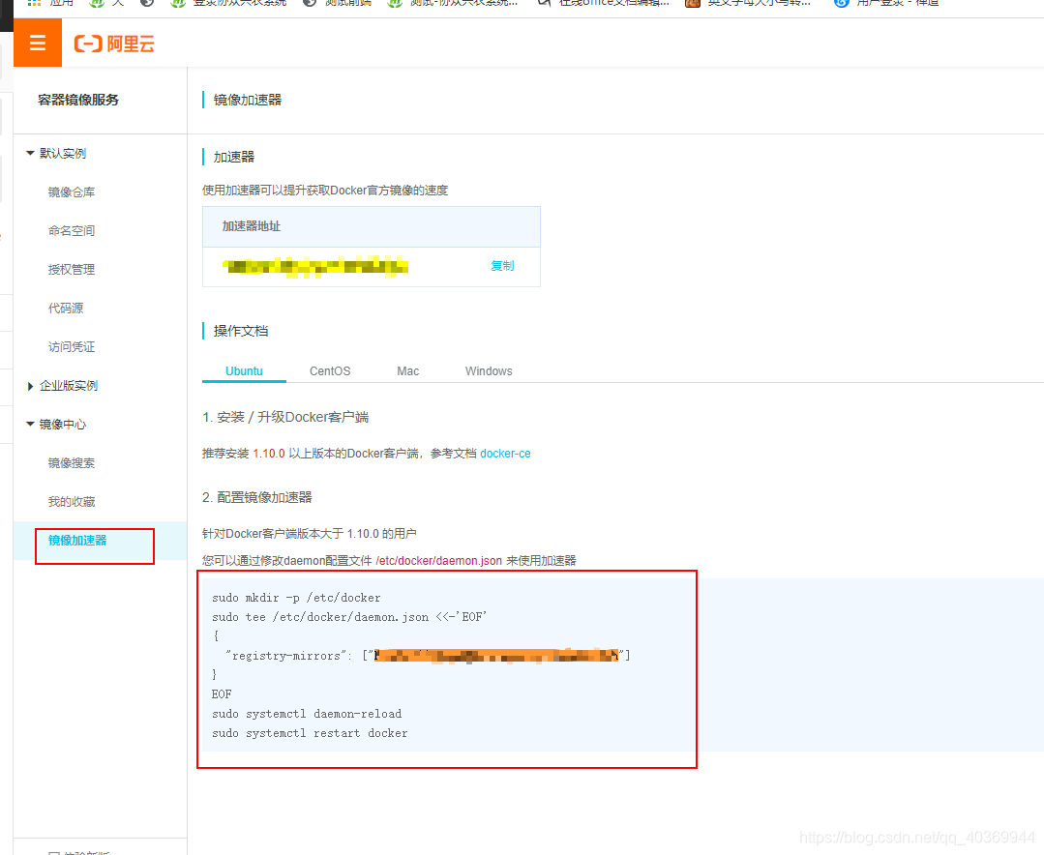Open the docker-ce documentation link

[x=505, y=452]
